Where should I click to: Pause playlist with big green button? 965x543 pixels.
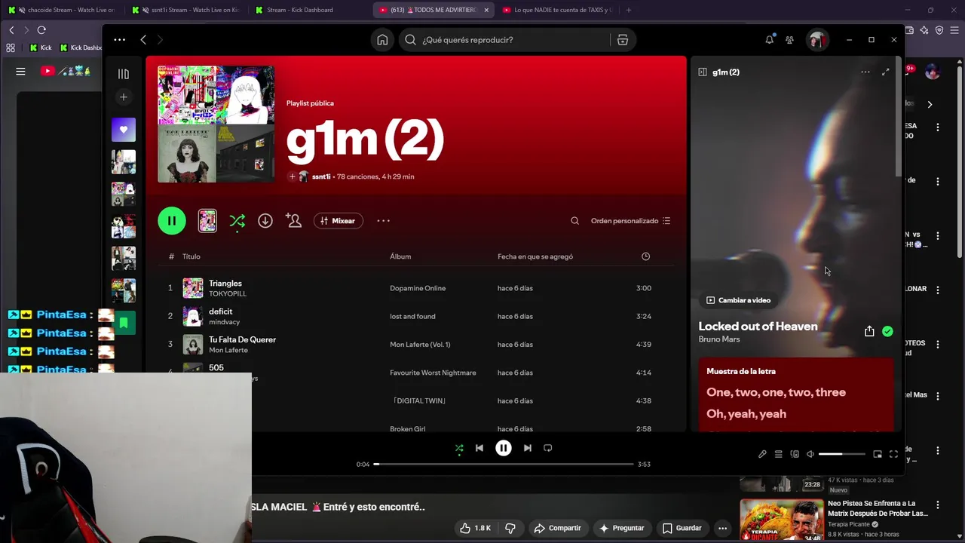[x=172, y=221]
